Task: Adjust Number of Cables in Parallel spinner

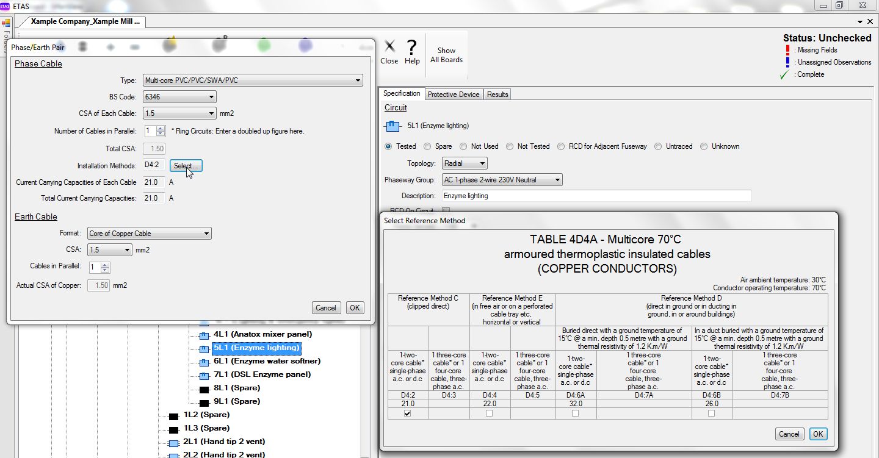Action: tap(161, 131)
